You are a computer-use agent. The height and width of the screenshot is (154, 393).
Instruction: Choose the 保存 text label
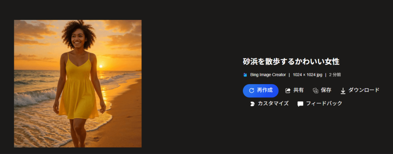pos(326,90)
